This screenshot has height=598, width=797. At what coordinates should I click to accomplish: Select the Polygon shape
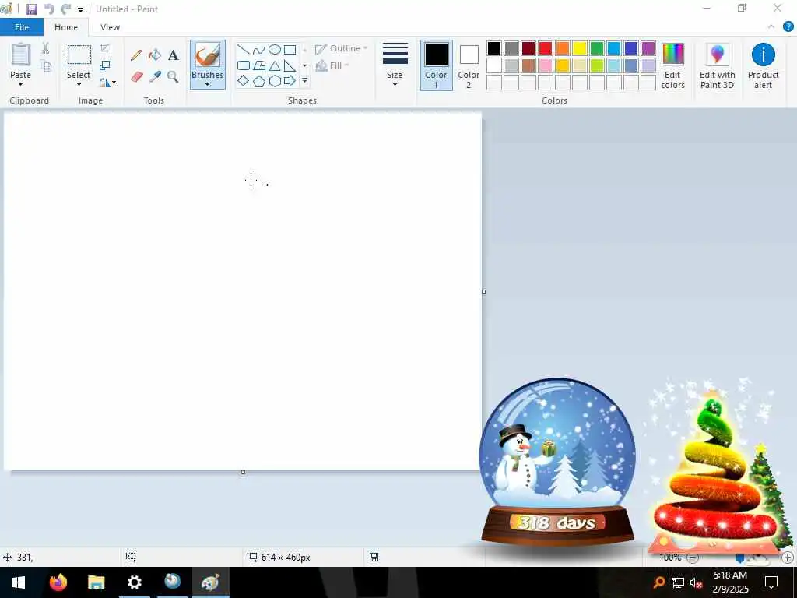pos(259,65)
